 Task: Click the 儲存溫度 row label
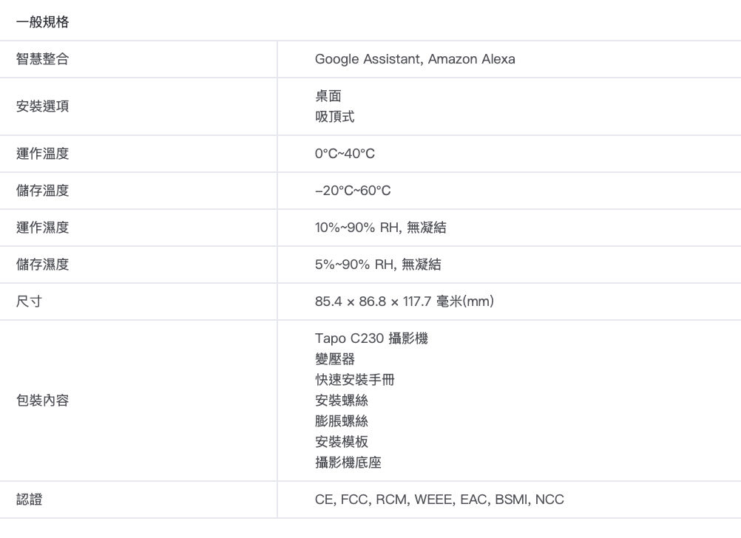[43, 191]
